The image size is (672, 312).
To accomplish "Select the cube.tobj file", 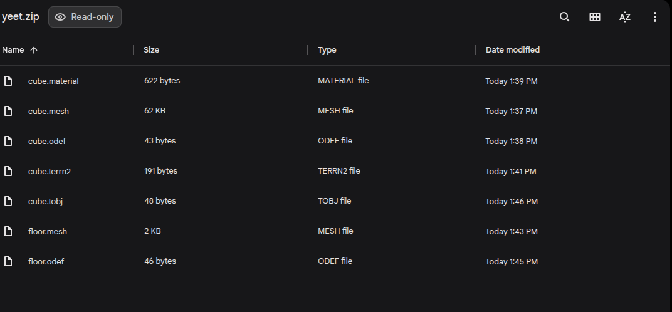I will point(45,201).
